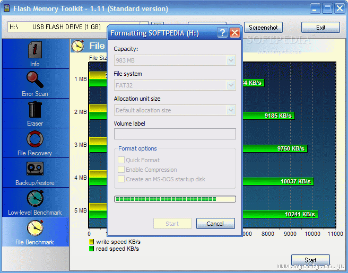
Task: Open Backup/restore tape icon
Action: point(35,169)
